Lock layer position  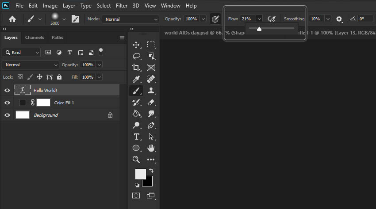coord(39,77)
